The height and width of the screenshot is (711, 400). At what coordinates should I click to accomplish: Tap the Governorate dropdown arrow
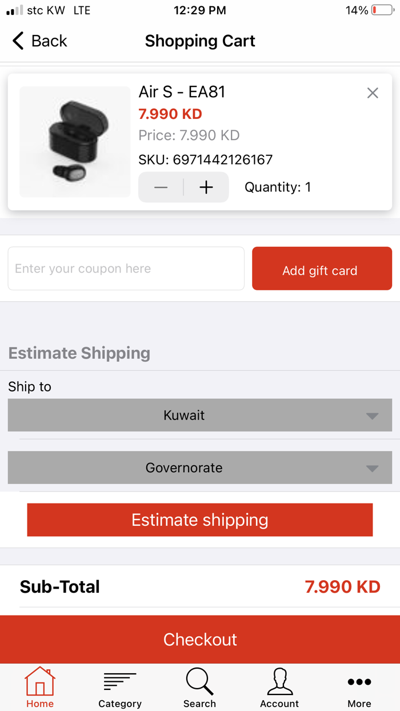click(x=372, y=468)
